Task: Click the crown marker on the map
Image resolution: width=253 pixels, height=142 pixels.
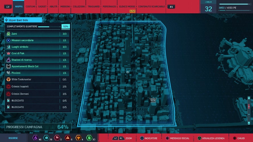Action: coord(153,100)
